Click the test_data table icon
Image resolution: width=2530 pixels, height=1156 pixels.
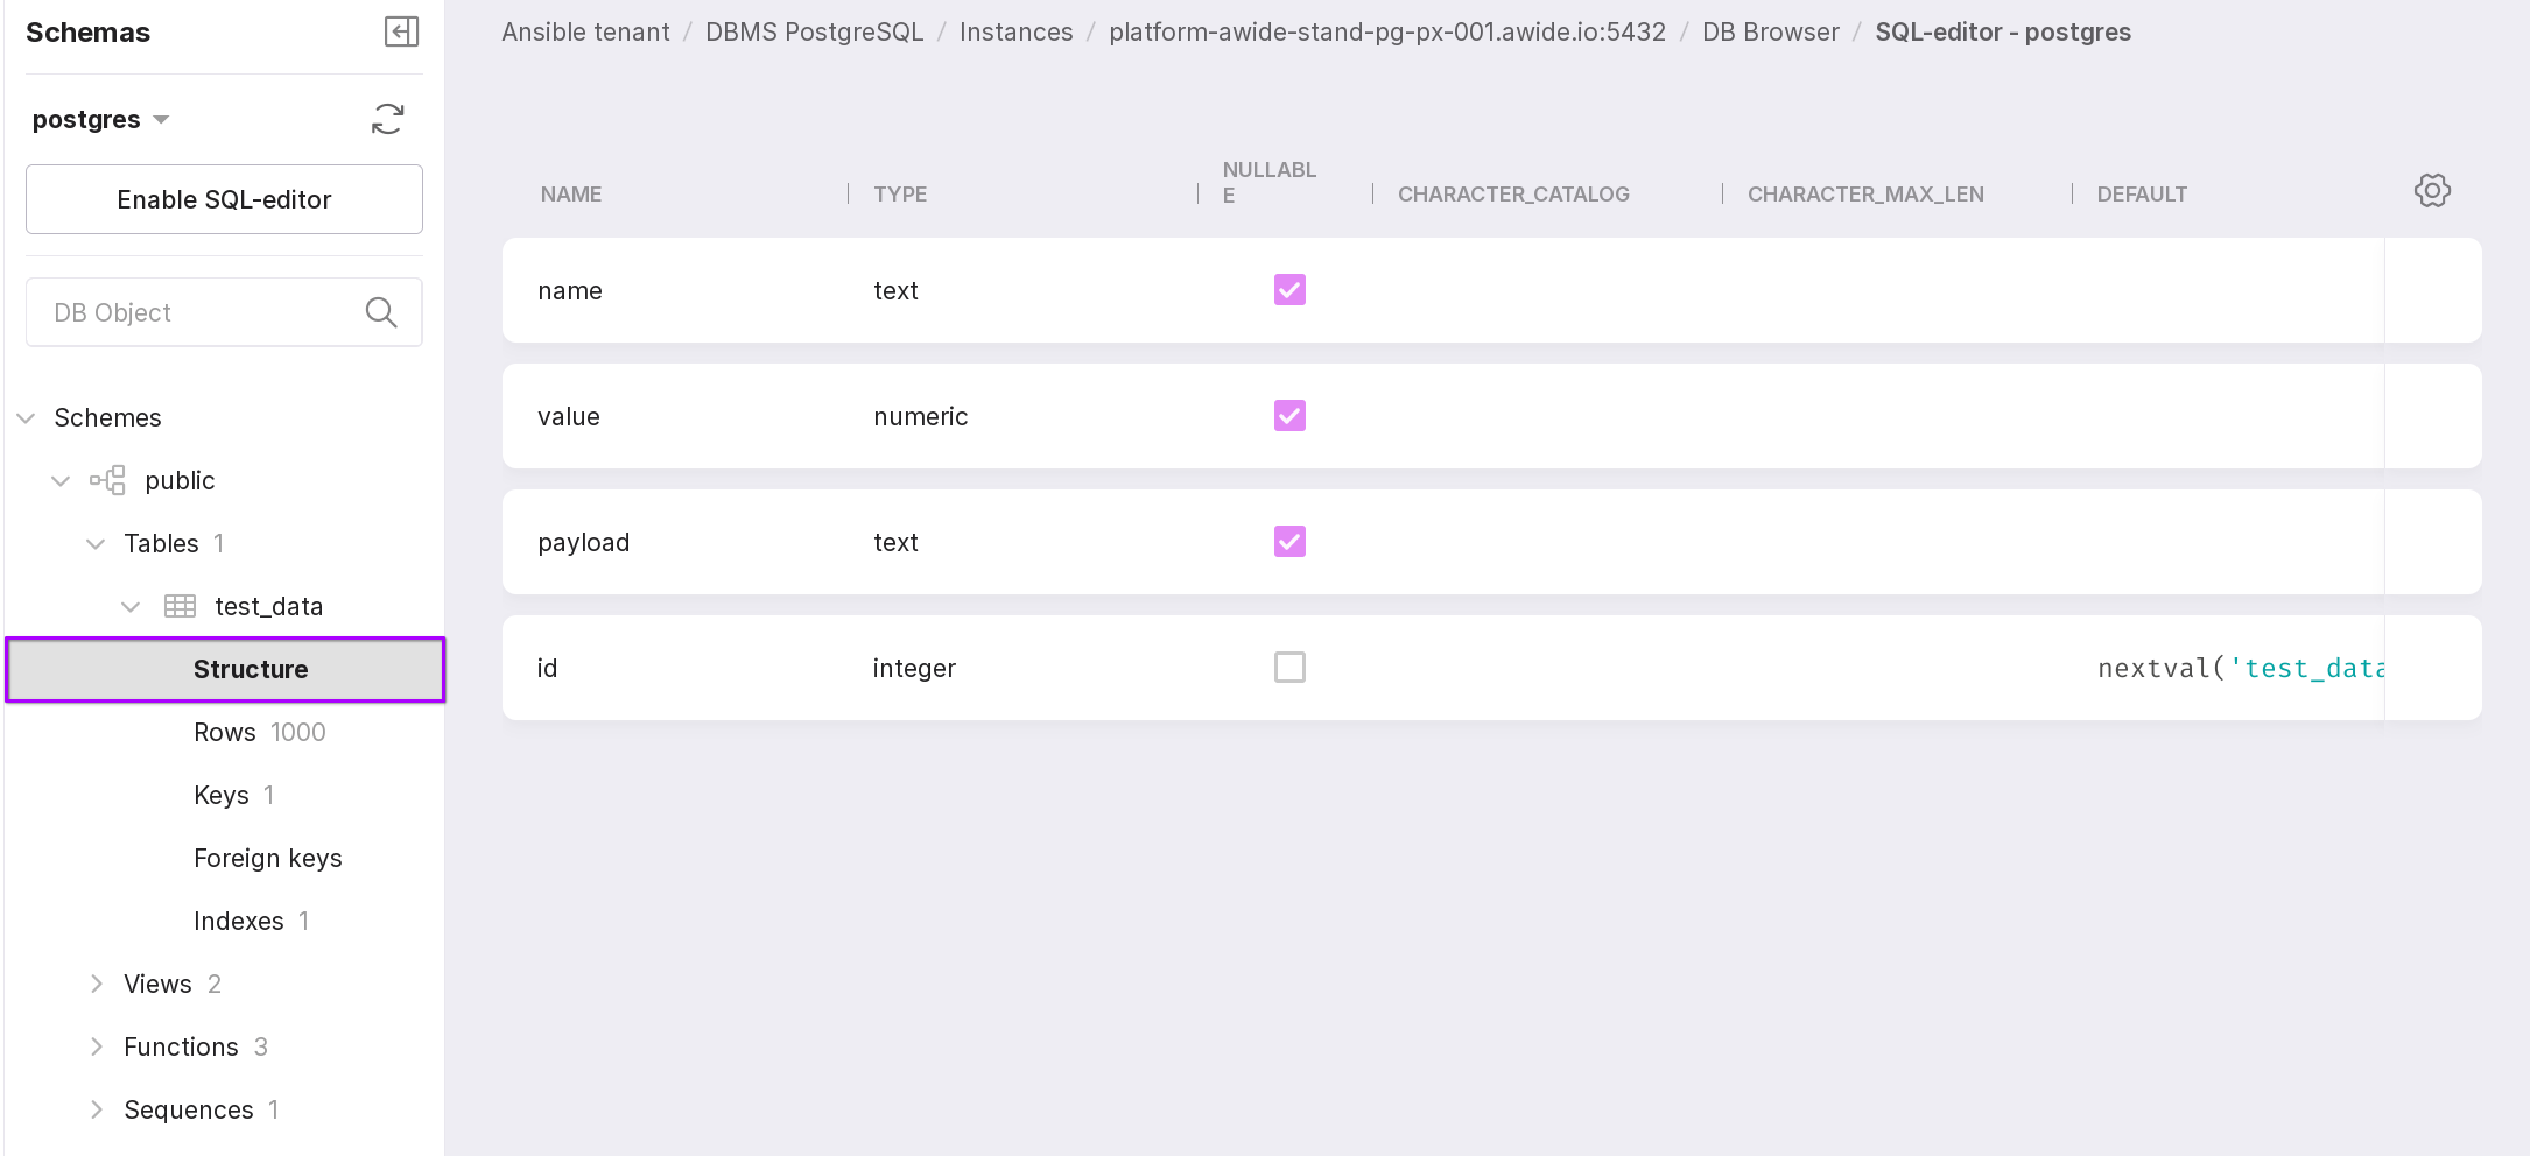point(180,607)
